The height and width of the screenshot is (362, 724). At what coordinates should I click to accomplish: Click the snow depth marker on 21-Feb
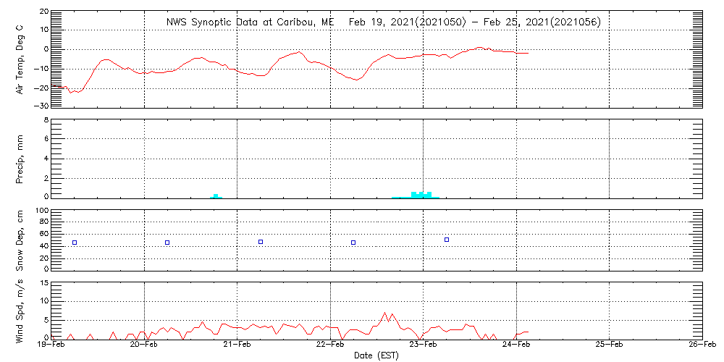pyautogui.click(x=261, y=242)
